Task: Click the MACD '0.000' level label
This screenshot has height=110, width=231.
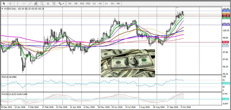Action: tap(226, 99)
